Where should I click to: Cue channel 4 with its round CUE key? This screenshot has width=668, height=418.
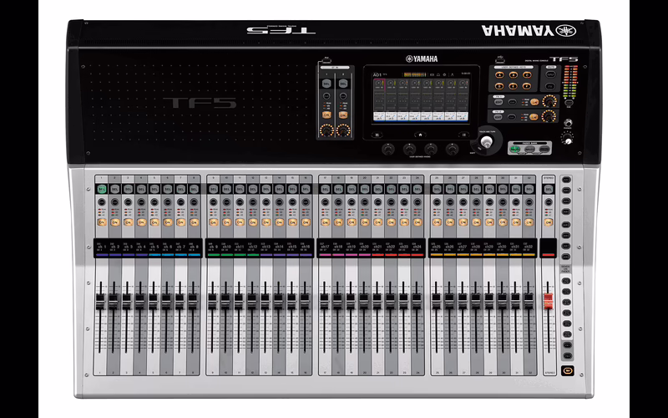point(141,202)
